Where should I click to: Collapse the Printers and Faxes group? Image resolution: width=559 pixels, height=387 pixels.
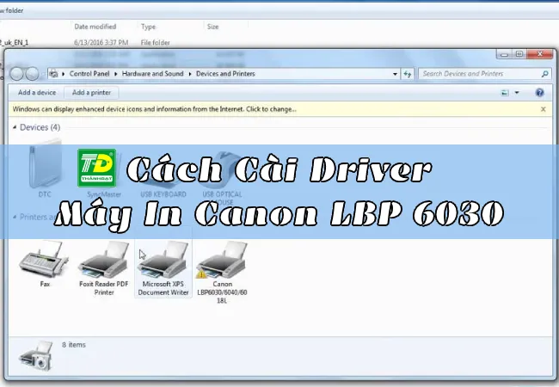(x=15, y=217)
